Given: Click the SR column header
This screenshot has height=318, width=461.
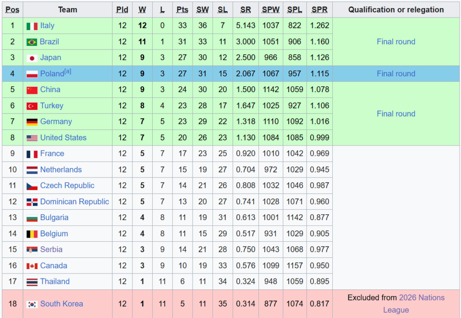Looking at the screenshot, I should click(x=246, y=10).
